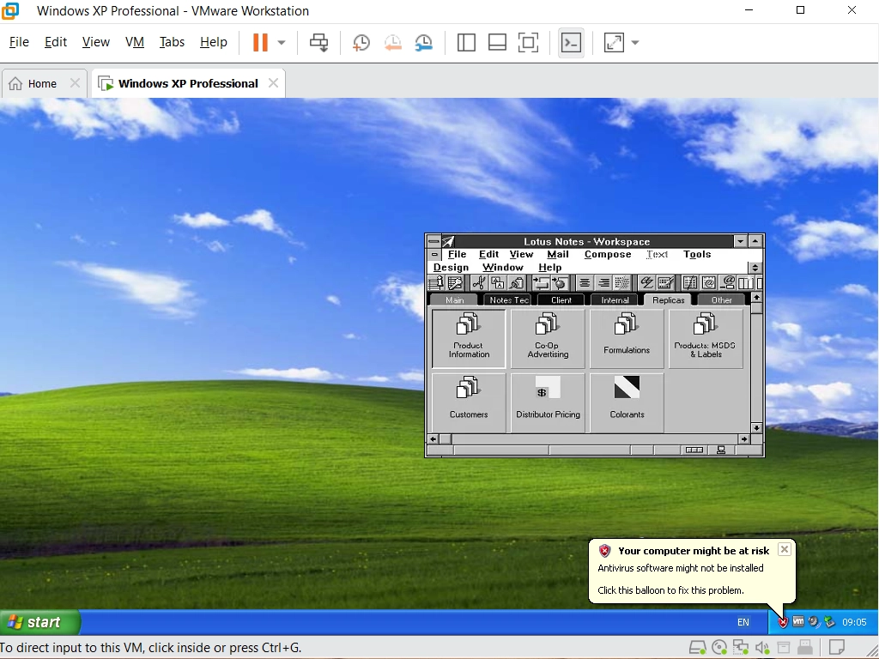The width and height of the screenshot is (879, 659).
Task: Click the table-with-slash SmartIcon in Lotus Notes
Action: (x=689, y=283)
